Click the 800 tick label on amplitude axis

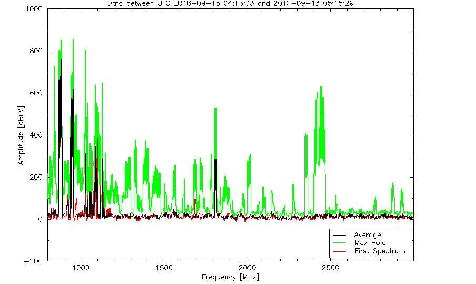(37, 51)
